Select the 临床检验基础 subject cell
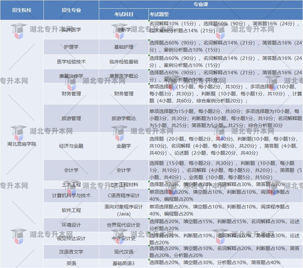Image resolution: width=303 pixels, height=268 pixels. [124, 62]
